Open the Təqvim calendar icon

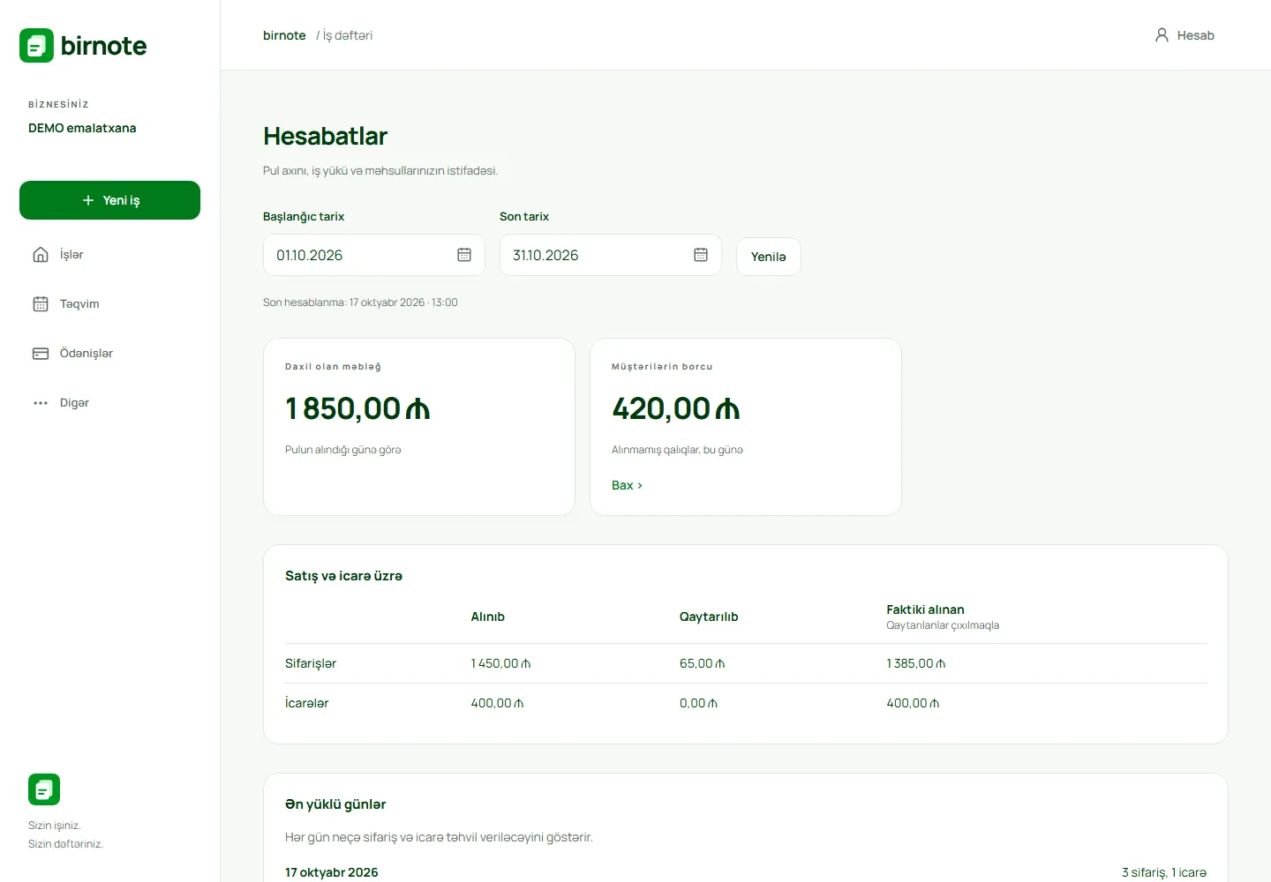(x=41, y=304)
